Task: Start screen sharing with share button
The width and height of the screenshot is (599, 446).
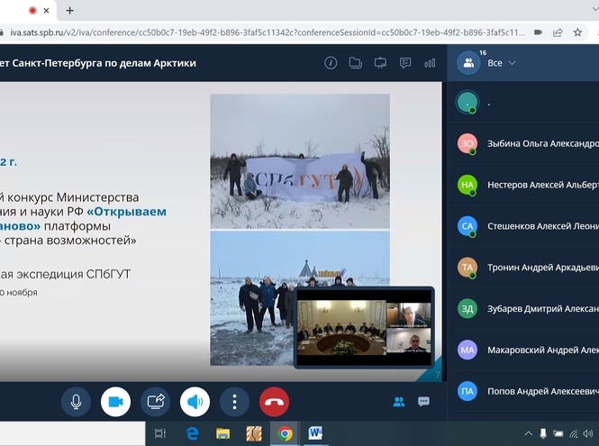Action: (155, 402)
